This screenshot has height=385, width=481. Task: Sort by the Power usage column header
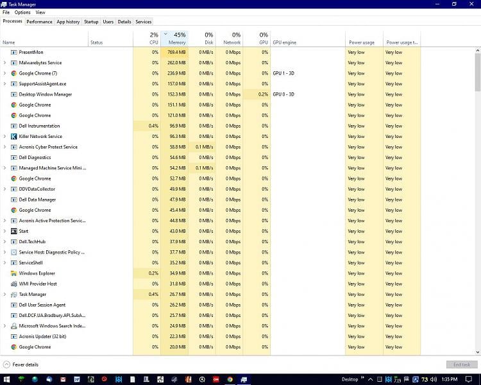[x=364, y=38]
